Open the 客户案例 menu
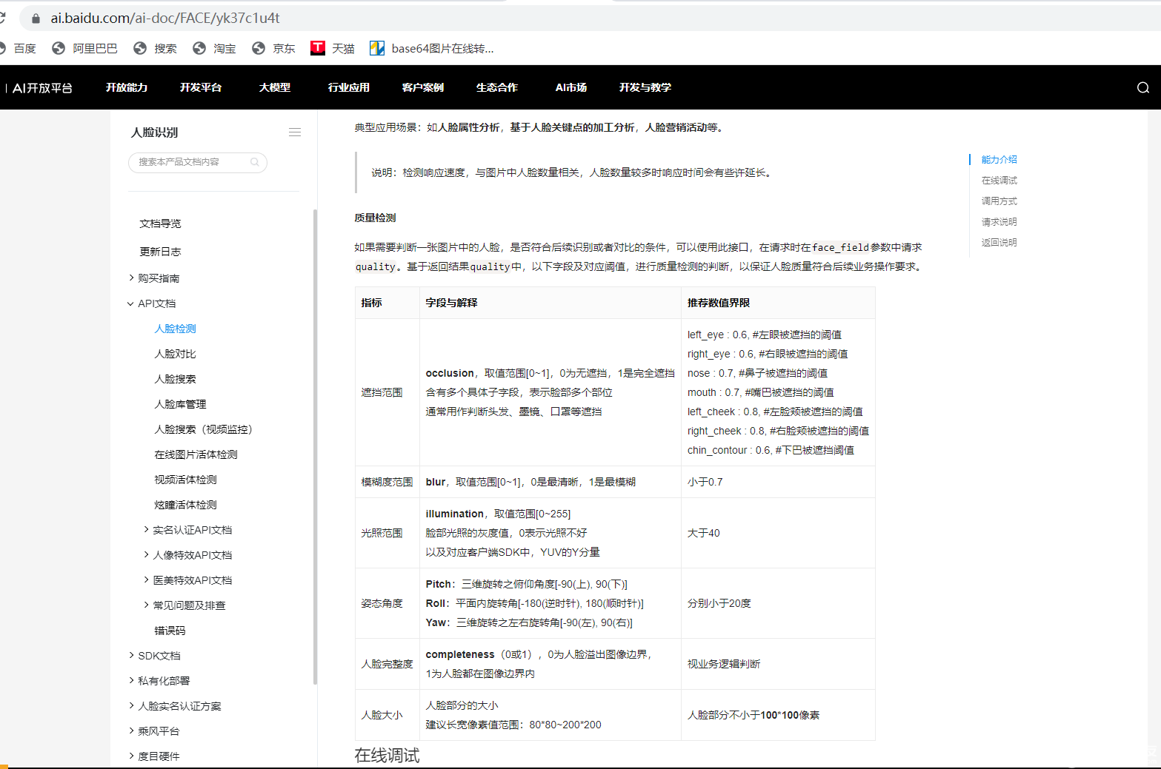This screenshot has height=769, width=1161. click(423, 87)
